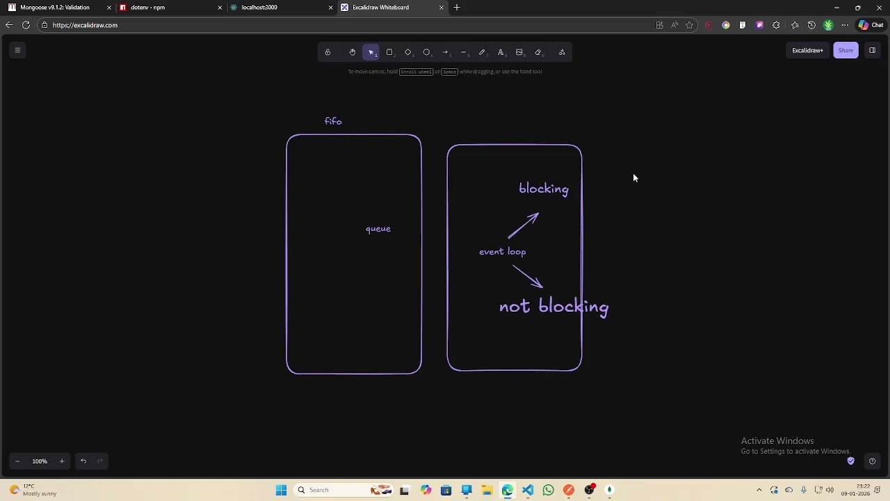This screenshot has height=501, width=890.
Task: Click the Excalidraw+ button
Action: [x=807, y=50]
